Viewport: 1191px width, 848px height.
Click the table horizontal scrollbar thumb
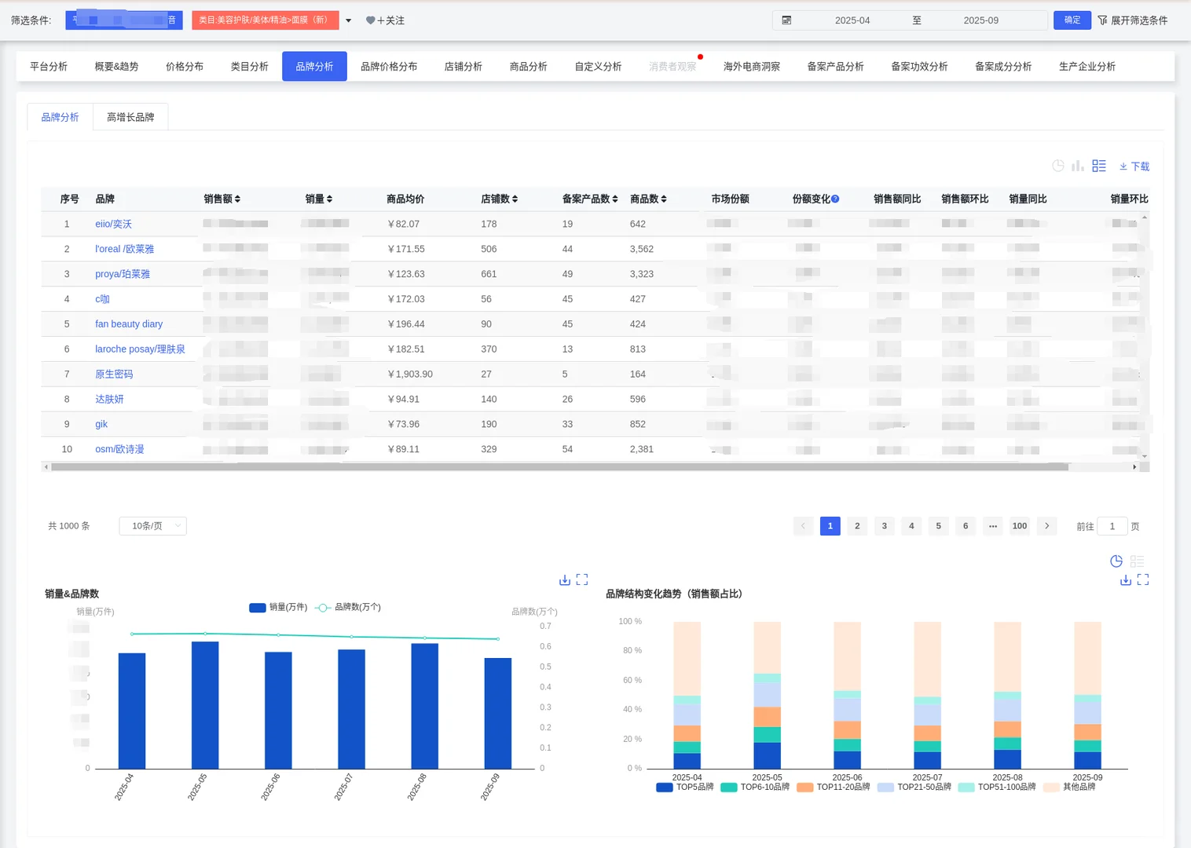[559, 467]
